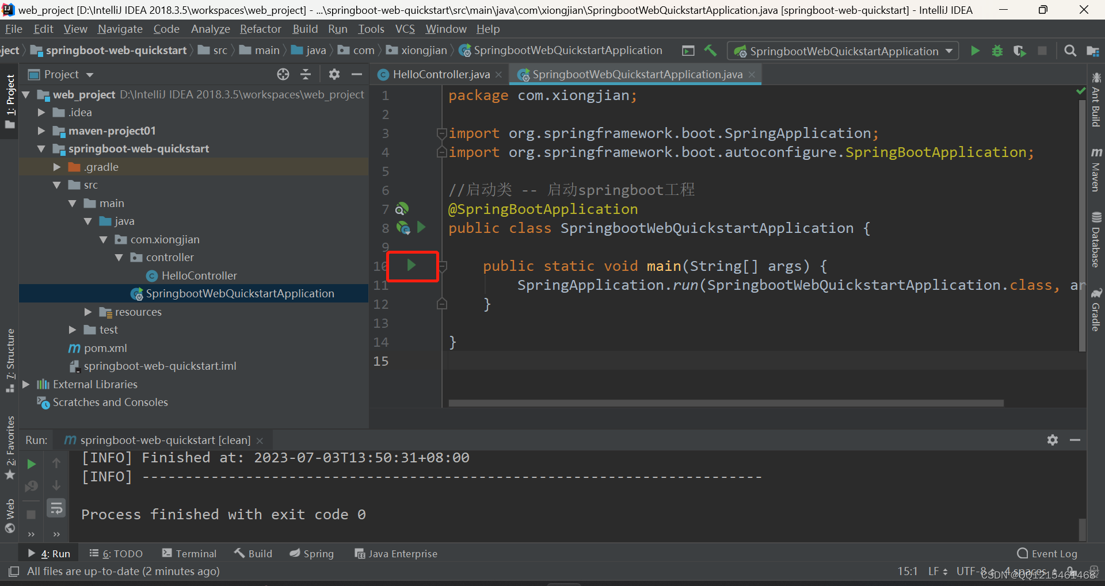Open the Gradle tool window
The width and height of the screenshot is (1105, 586).
tap(1096, 310)
